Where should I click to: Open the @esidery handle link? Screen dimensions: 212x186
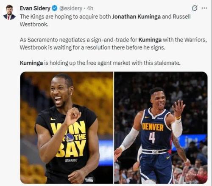[70, 8]
